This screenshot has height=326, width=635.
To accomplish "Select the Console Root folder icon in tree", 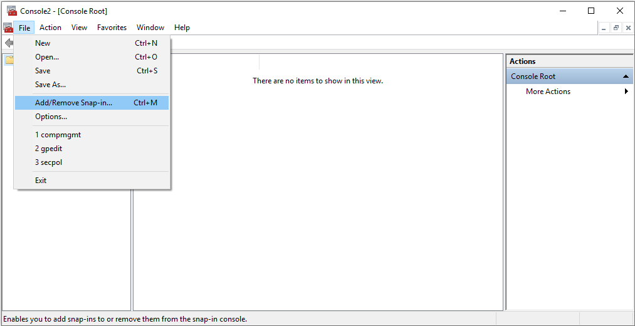I will click(9, 60).
